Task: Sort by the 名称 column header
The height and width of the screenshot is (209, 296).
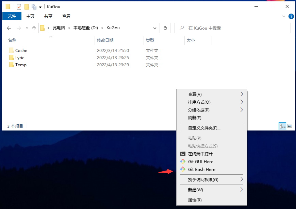Action: (x=12, y=40)
